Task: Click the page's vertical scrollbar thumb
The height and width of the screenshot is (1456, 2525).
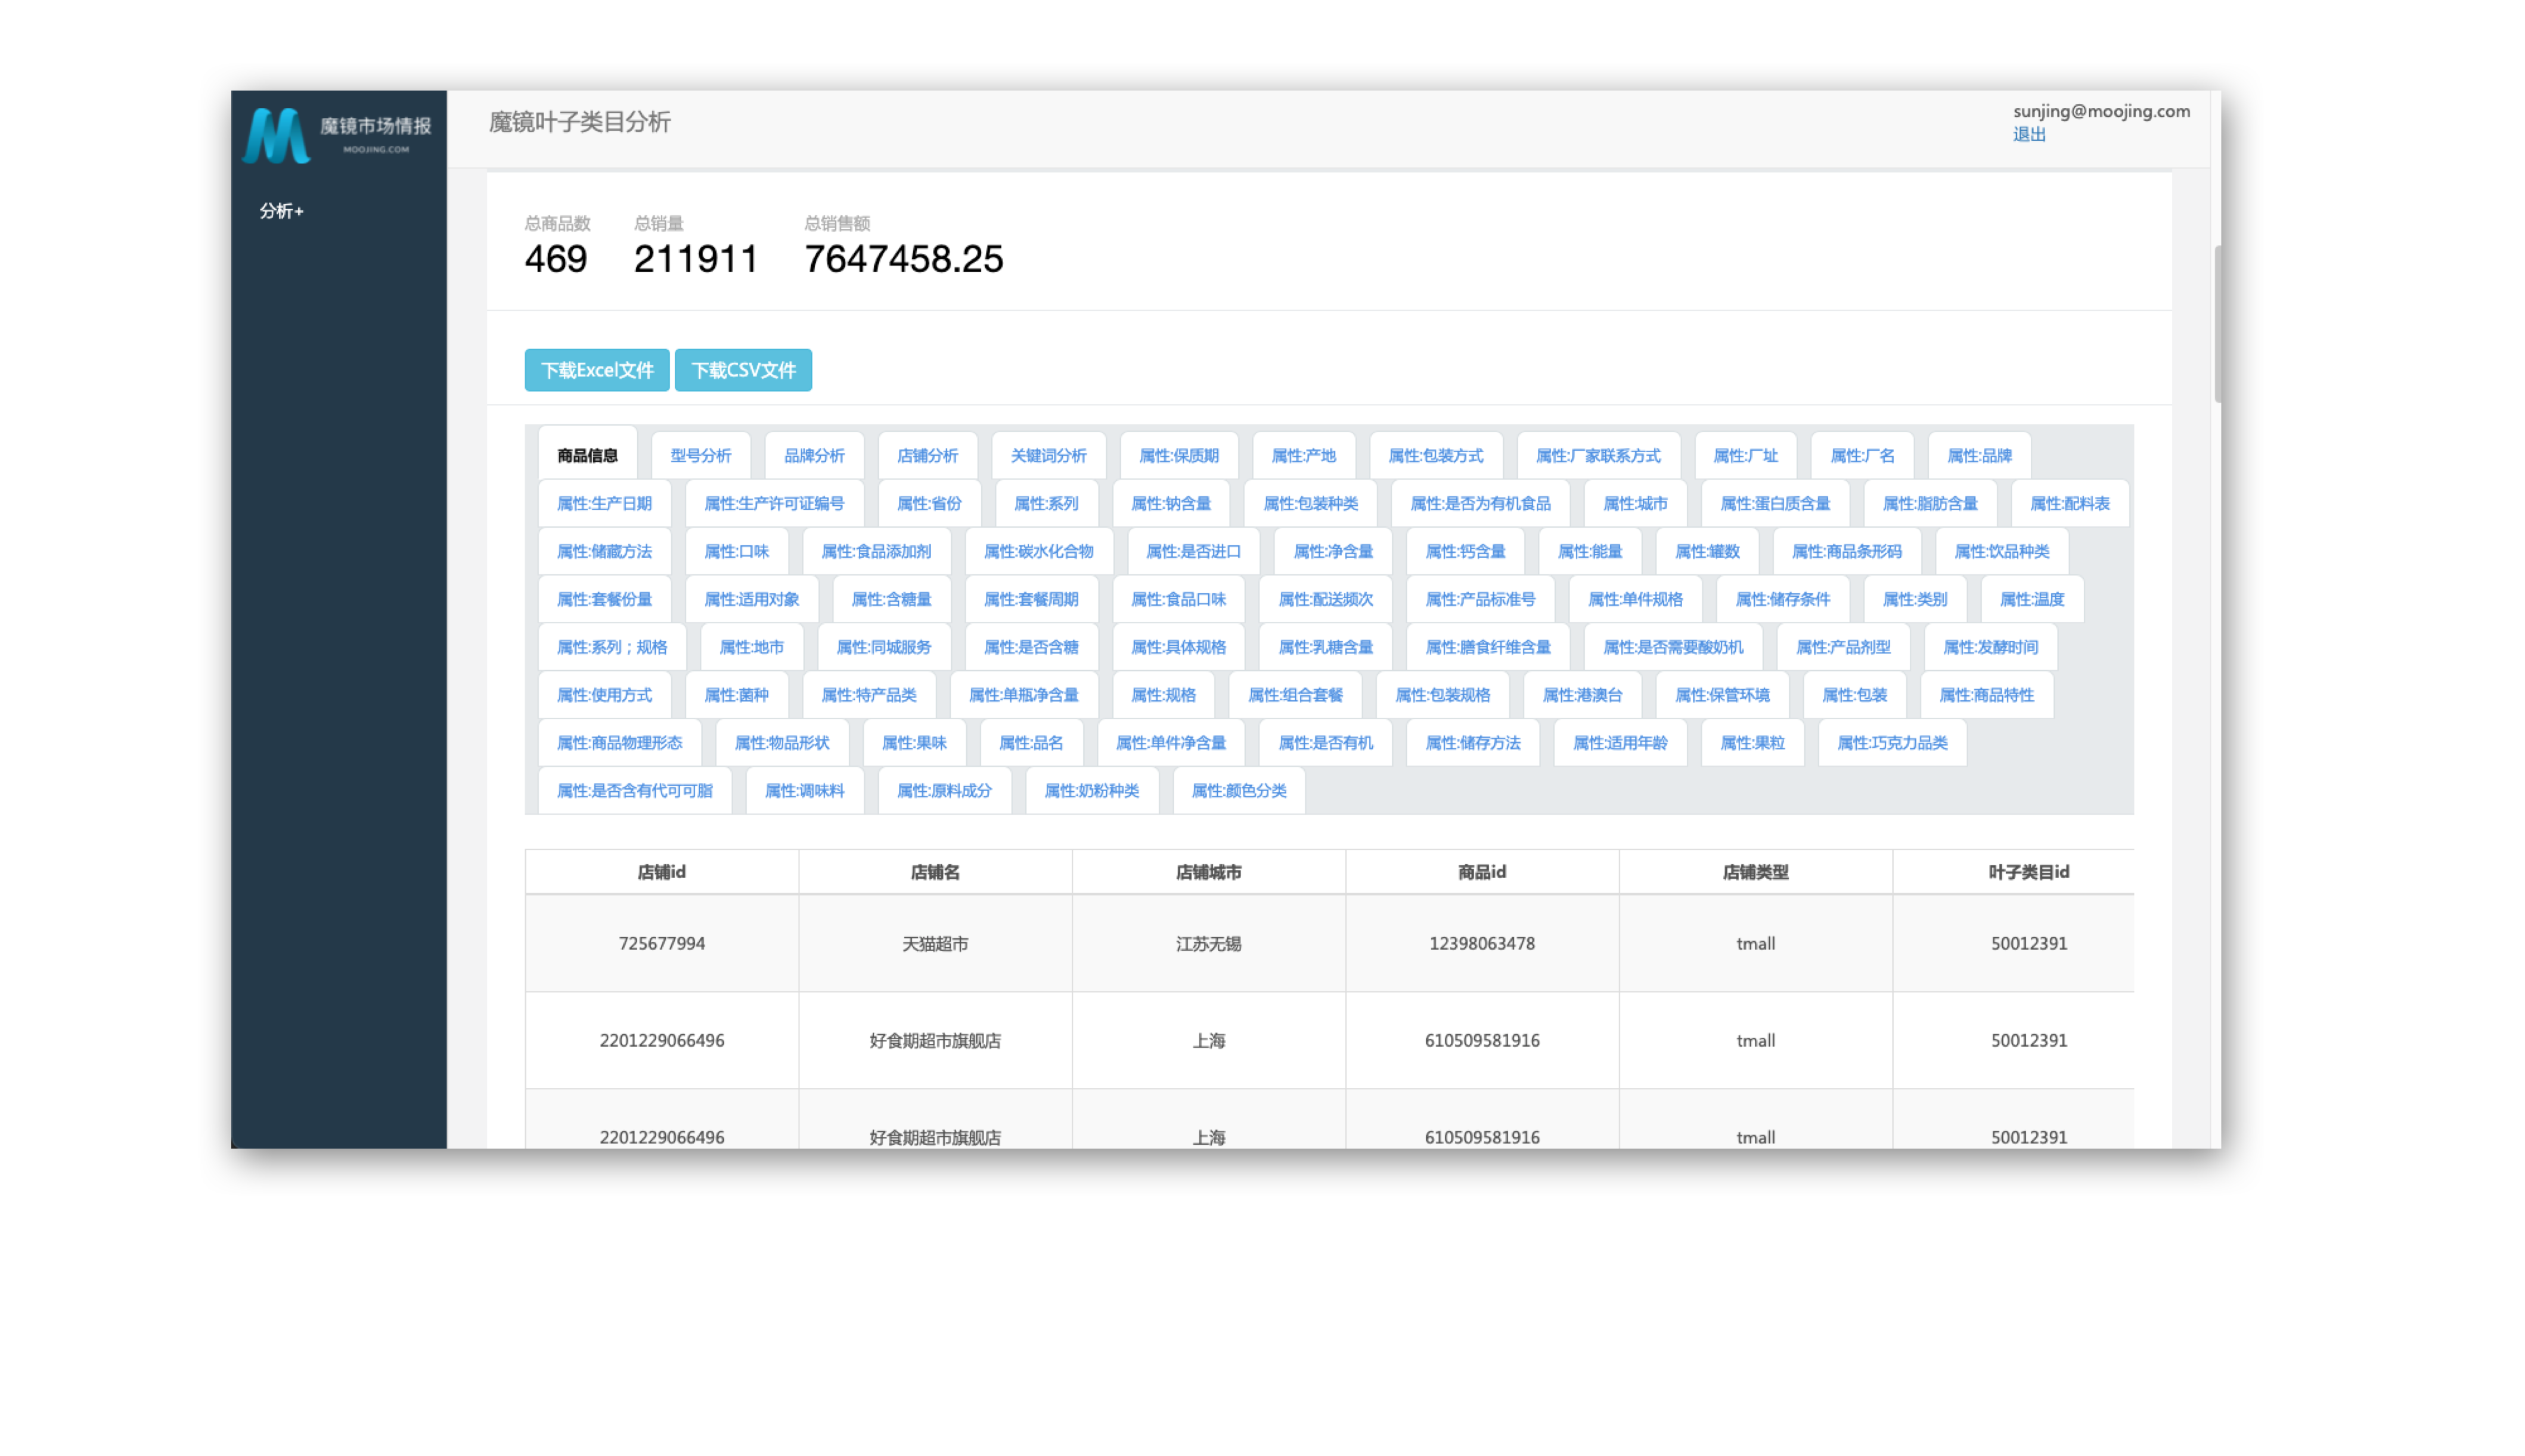Action: click(x=2217, y=325)
